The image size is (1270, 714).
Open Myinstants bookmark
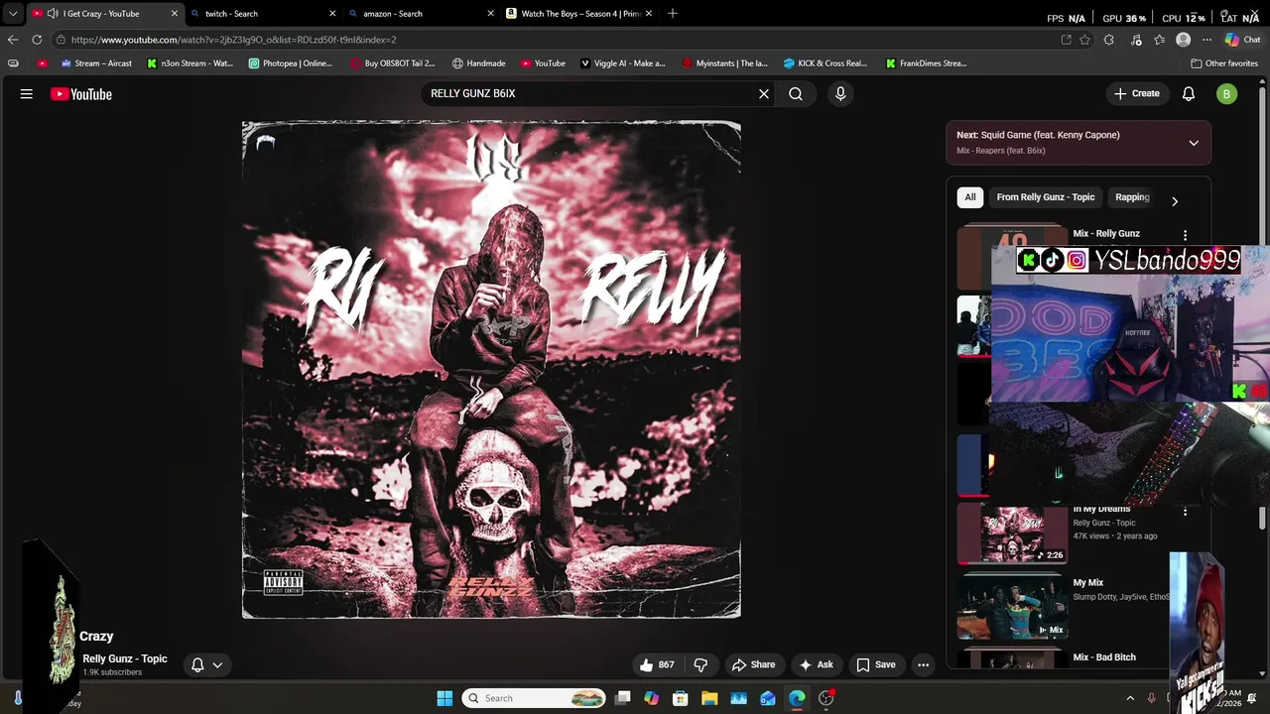(x=724, y=63)
